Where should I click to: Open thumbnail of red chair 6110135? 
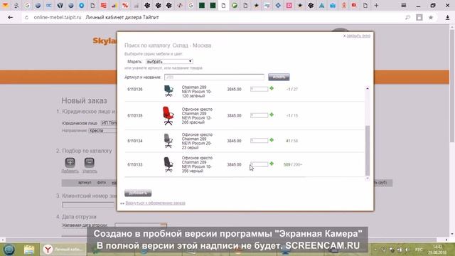coord(168,115)
